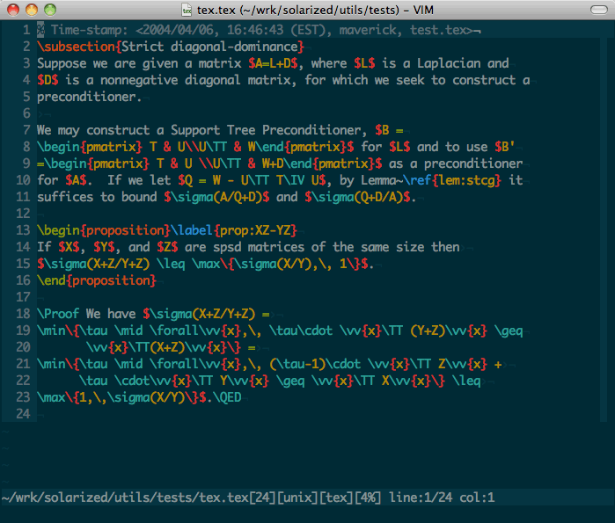Close the VIM window with the red button
The width and height of the screenshot is (615, 523).
[x=13, y=10]
